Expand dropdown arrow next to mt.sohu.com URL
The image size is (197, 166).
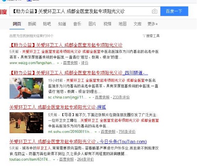(96, 132)
